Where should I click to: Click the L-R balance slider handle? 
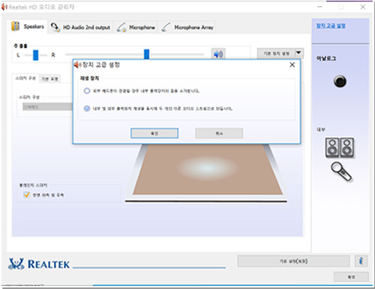pos(36,55)
